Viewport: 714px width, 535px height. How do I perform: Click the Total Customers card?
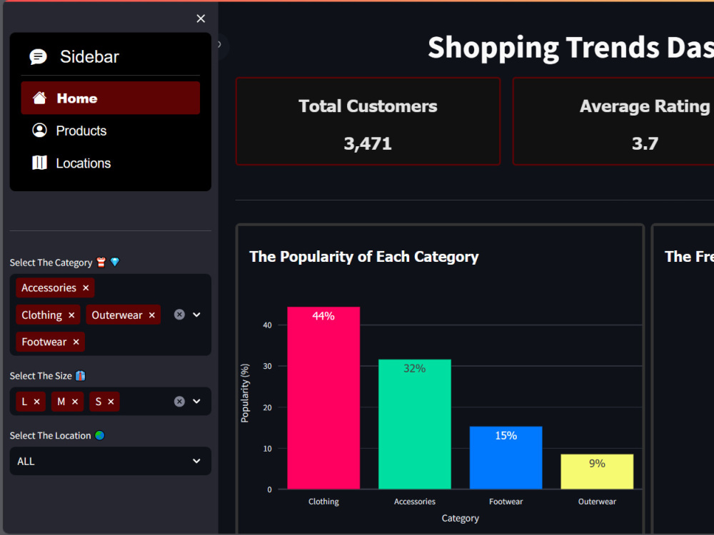368,121
